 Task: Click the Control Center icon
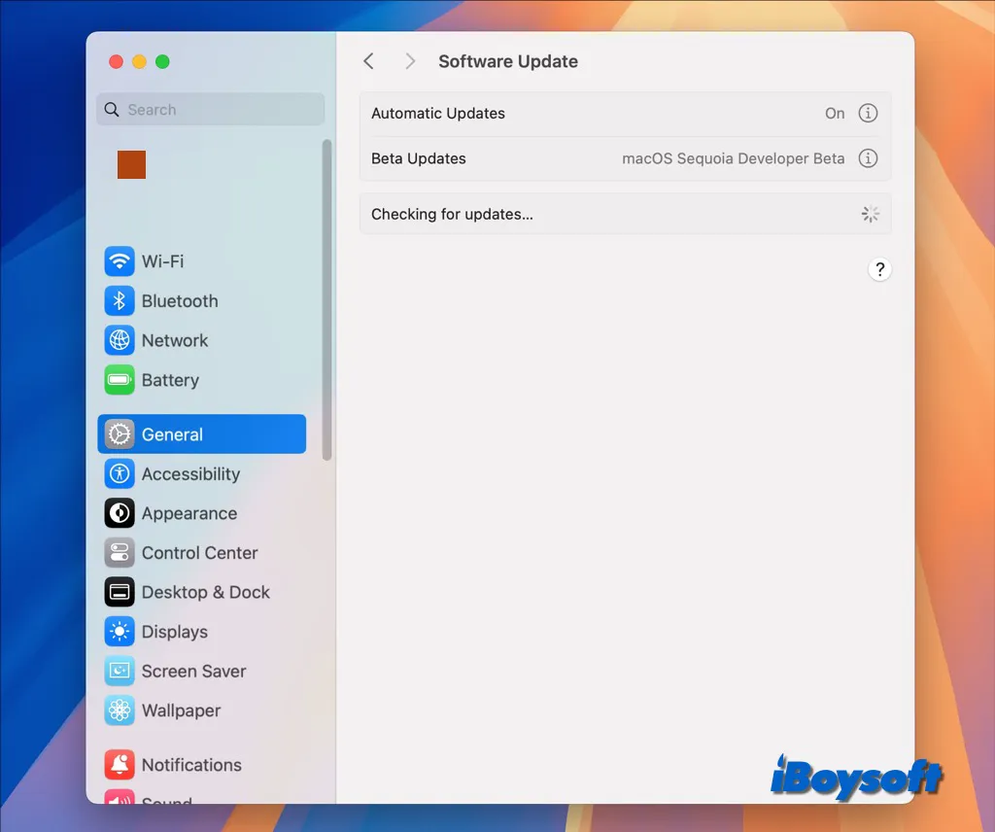click(x=120, y=552)
